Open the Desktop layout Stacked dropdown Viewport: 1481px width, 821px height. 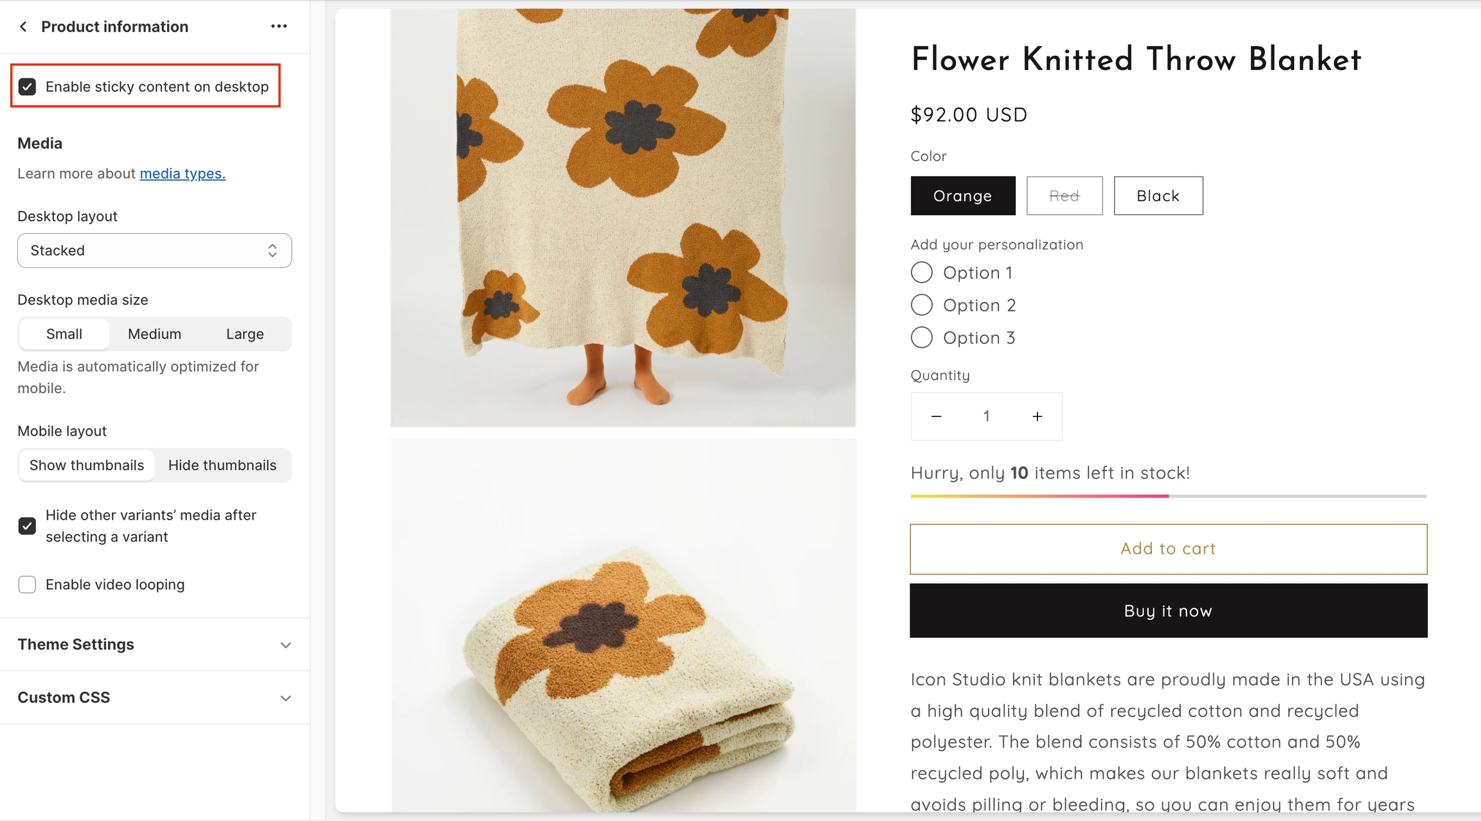coord(154,251)
